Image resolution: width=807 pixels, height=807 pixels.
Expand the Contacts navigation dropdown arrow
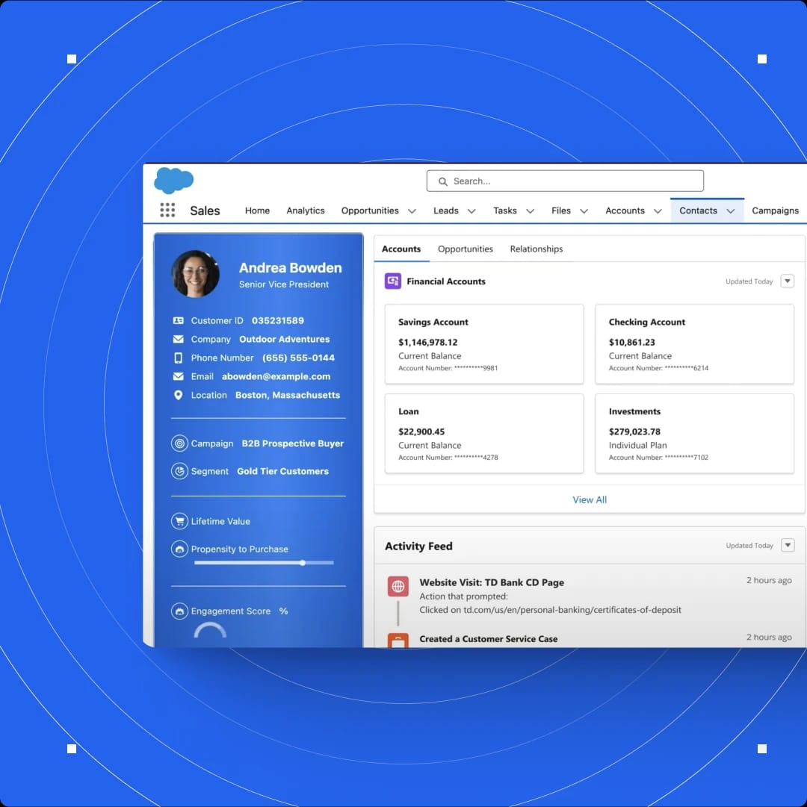pyautogui.click(x=731, y=211)
